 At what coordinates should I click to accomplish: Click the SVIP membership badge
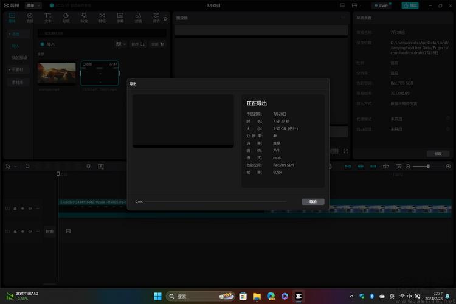click(x=382, y=5)
